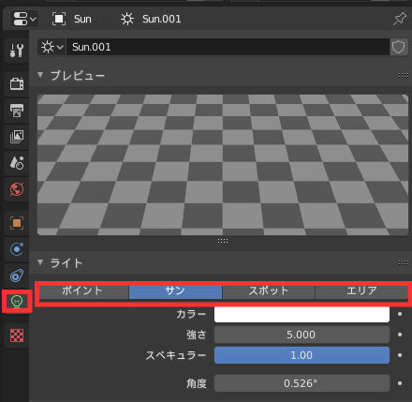This screenshot has height=402, width=412.
Task: Toggle fake user shield for Sun.001
Action: pos(399,47)
